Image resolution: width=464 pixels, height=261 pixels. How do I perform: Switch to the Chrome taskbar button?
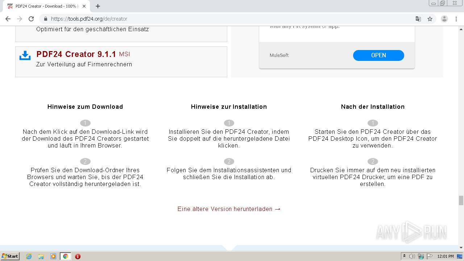[65, 256]
